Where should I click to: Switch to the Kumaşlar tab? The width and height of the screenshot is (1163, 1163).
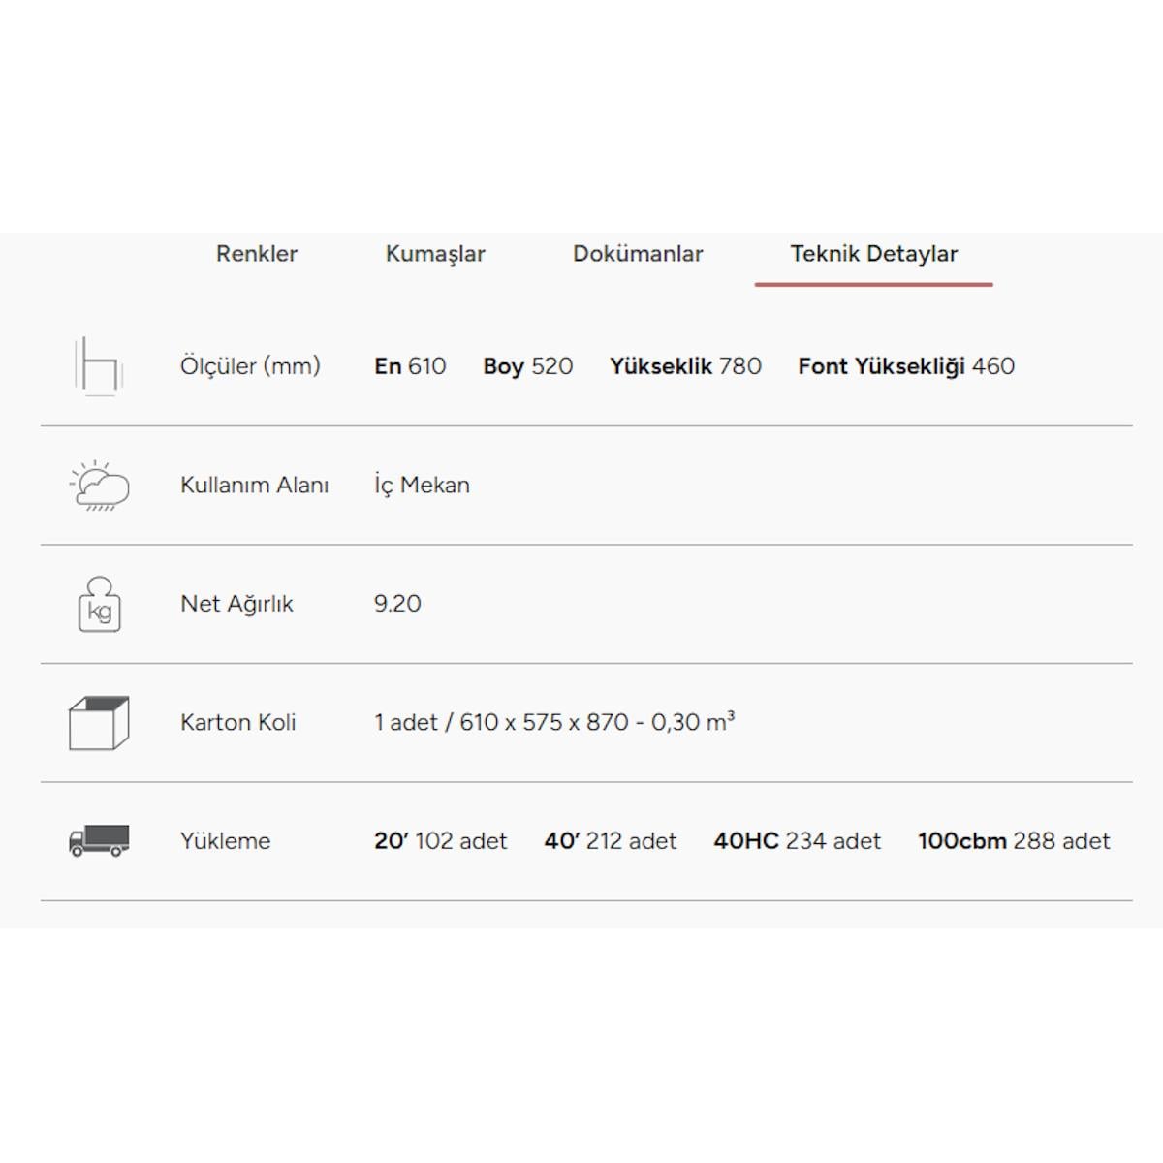pos(435,254)
